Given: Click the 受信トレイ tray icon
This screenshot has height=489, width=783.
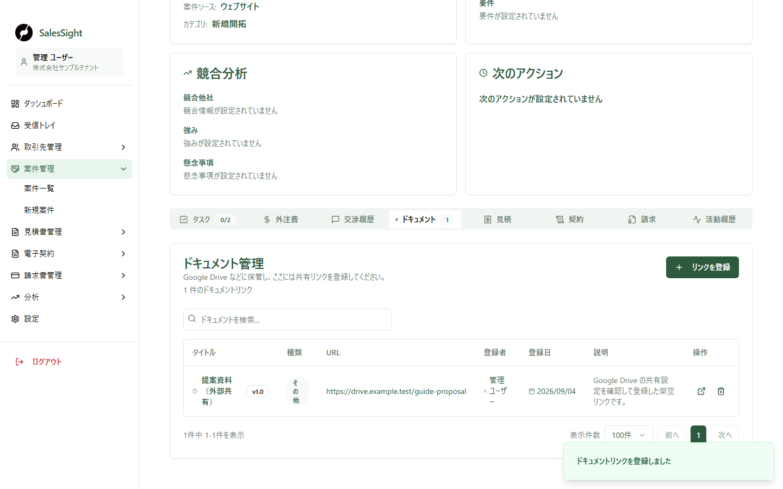Looking at the screenshot, I should click(15, 126).
